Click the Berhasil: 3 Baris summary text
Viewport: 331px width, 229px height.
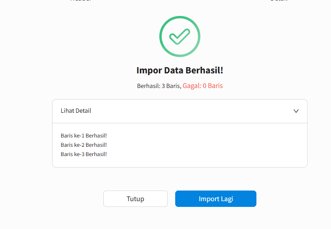[x=159, y=86]
